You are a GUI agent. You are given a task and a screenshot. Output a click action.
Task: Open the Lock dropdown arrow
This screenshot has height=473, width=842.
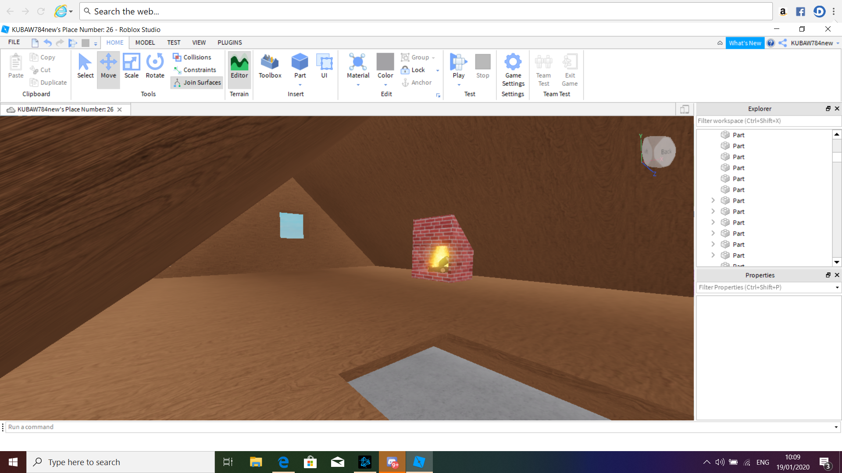[x=437, y=70]
